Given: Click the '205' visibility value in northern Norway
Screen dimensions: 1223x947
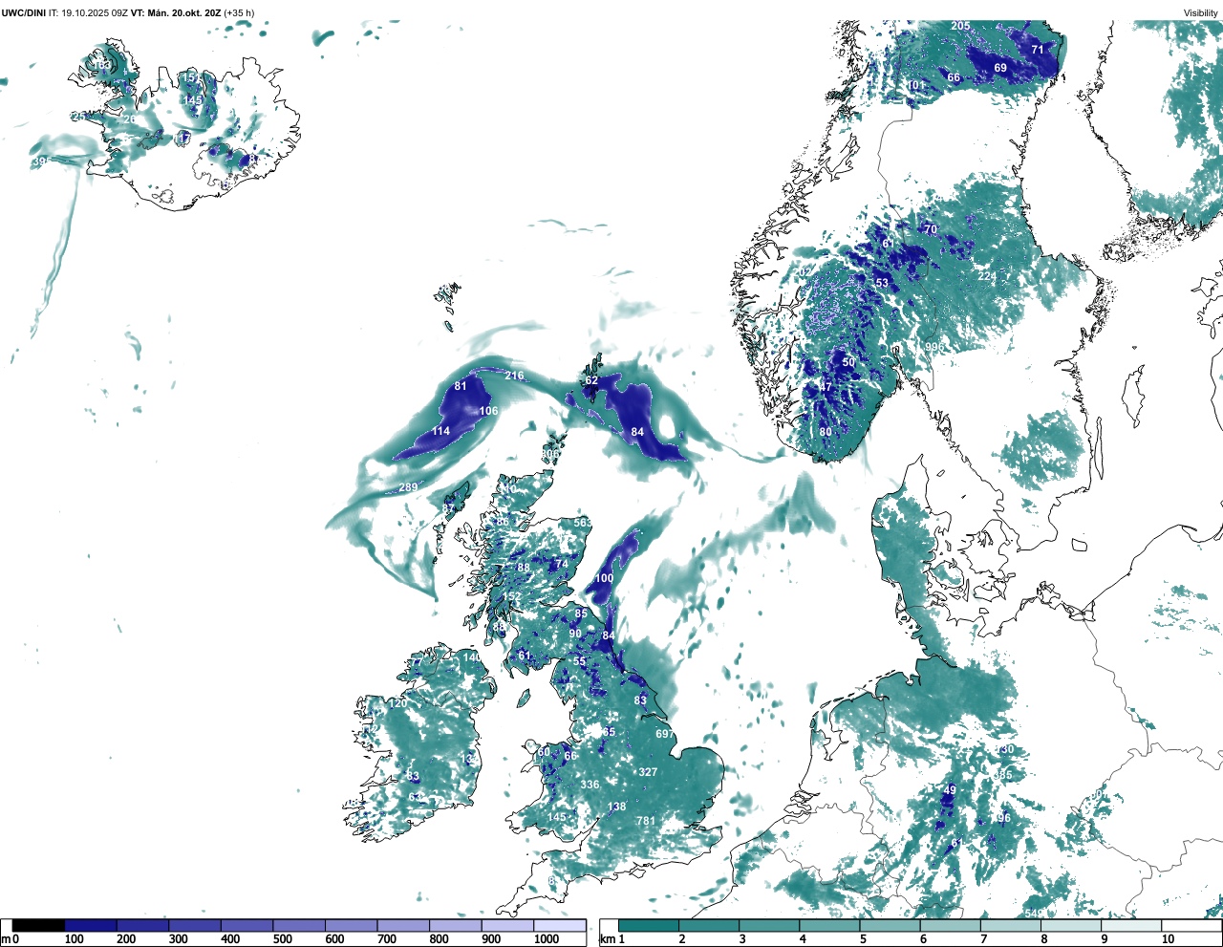Looking at the screenshot, I should [960, 26].
